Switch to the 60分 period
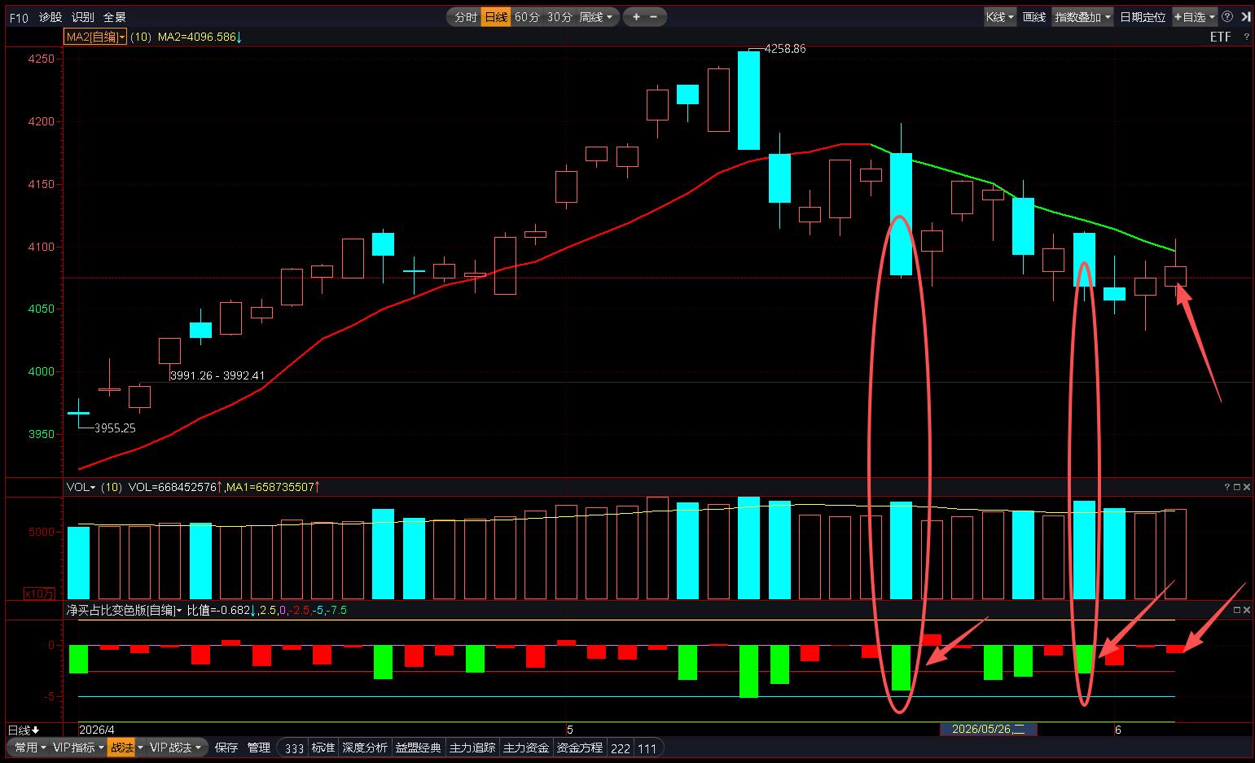 (527, 16)
